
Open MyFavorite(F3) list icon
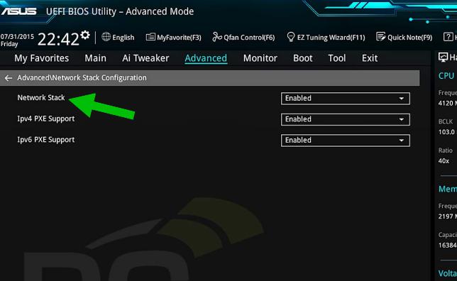[150, 37]
